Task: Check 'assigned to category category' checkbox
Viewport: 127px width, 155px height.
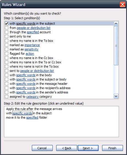Action: (7, 97)
